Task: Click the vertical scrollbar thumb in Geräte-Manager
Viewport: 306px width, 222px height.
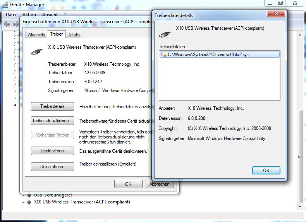Action: [x=299, y=156]
